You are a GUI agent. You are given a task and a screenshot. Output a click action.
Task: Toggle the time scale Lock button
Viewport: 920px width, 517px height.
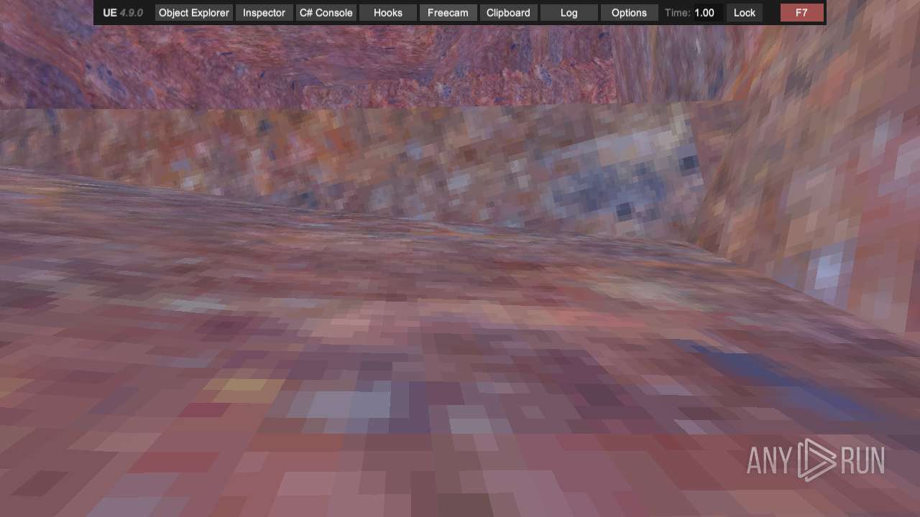click(745, 13)
